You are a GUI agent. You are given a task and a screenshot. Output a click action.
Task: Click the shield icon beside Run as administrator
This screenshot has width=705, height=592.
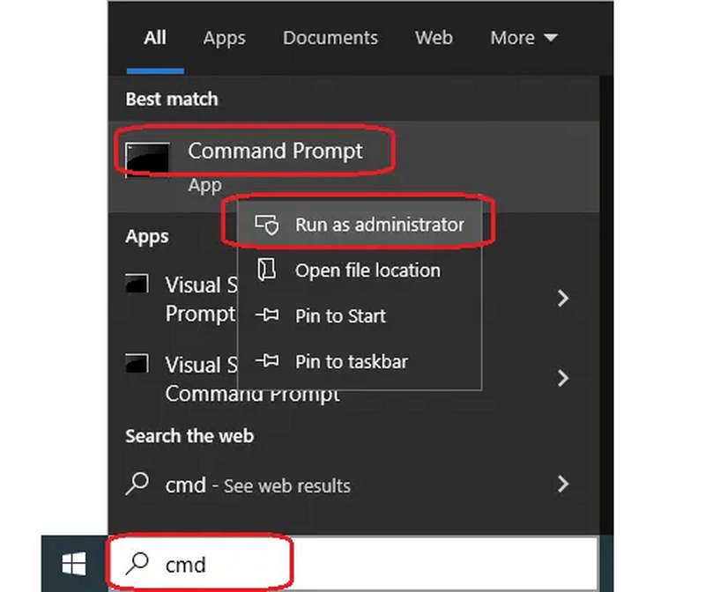coord(267,225)
